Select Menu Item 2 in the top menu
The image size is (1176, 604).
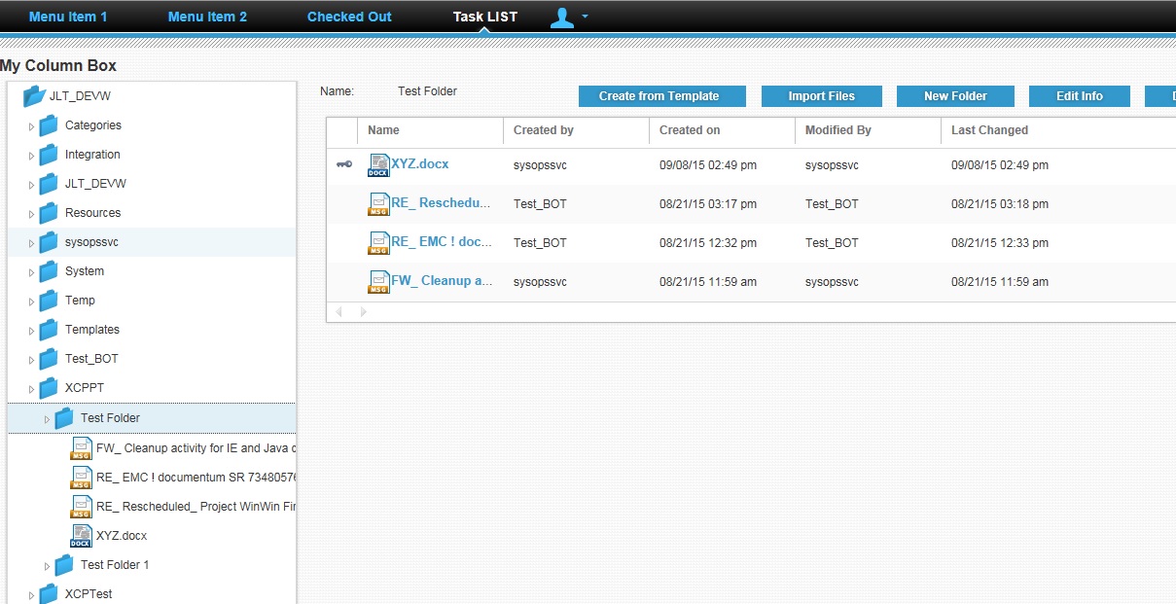[x=207, y=17]
